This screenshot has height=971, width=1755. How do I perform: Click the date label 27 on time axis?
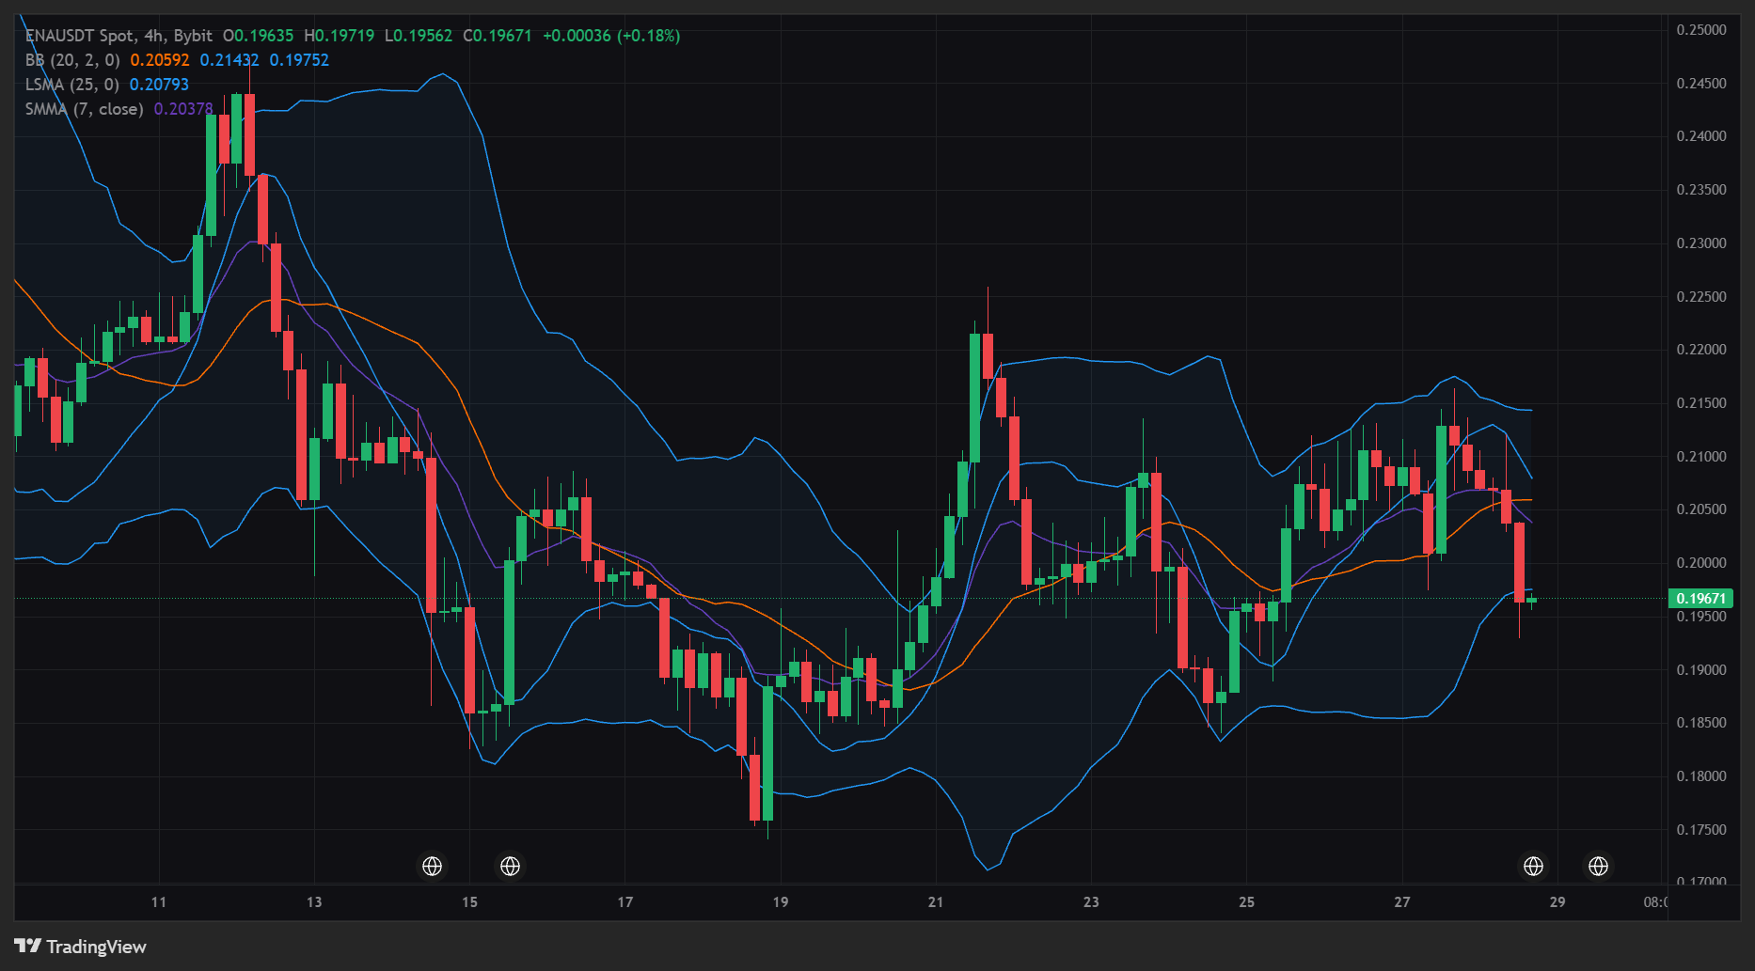point(1402,902)
